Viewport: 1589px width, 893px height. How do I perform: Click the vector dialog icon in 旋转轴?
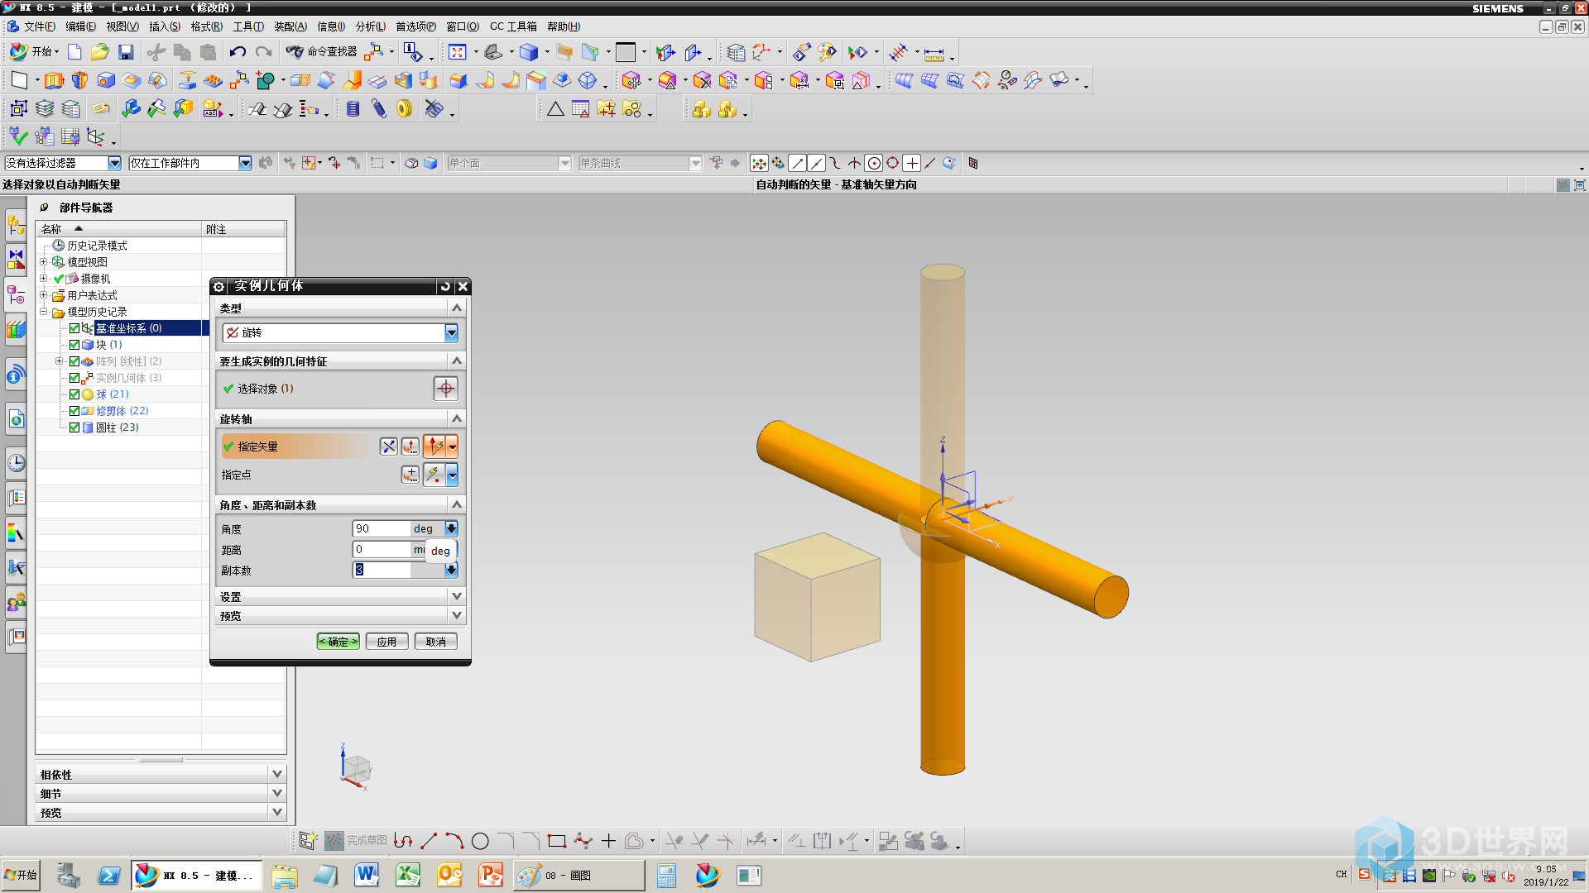pyautogui.click(x=410, y=446)
